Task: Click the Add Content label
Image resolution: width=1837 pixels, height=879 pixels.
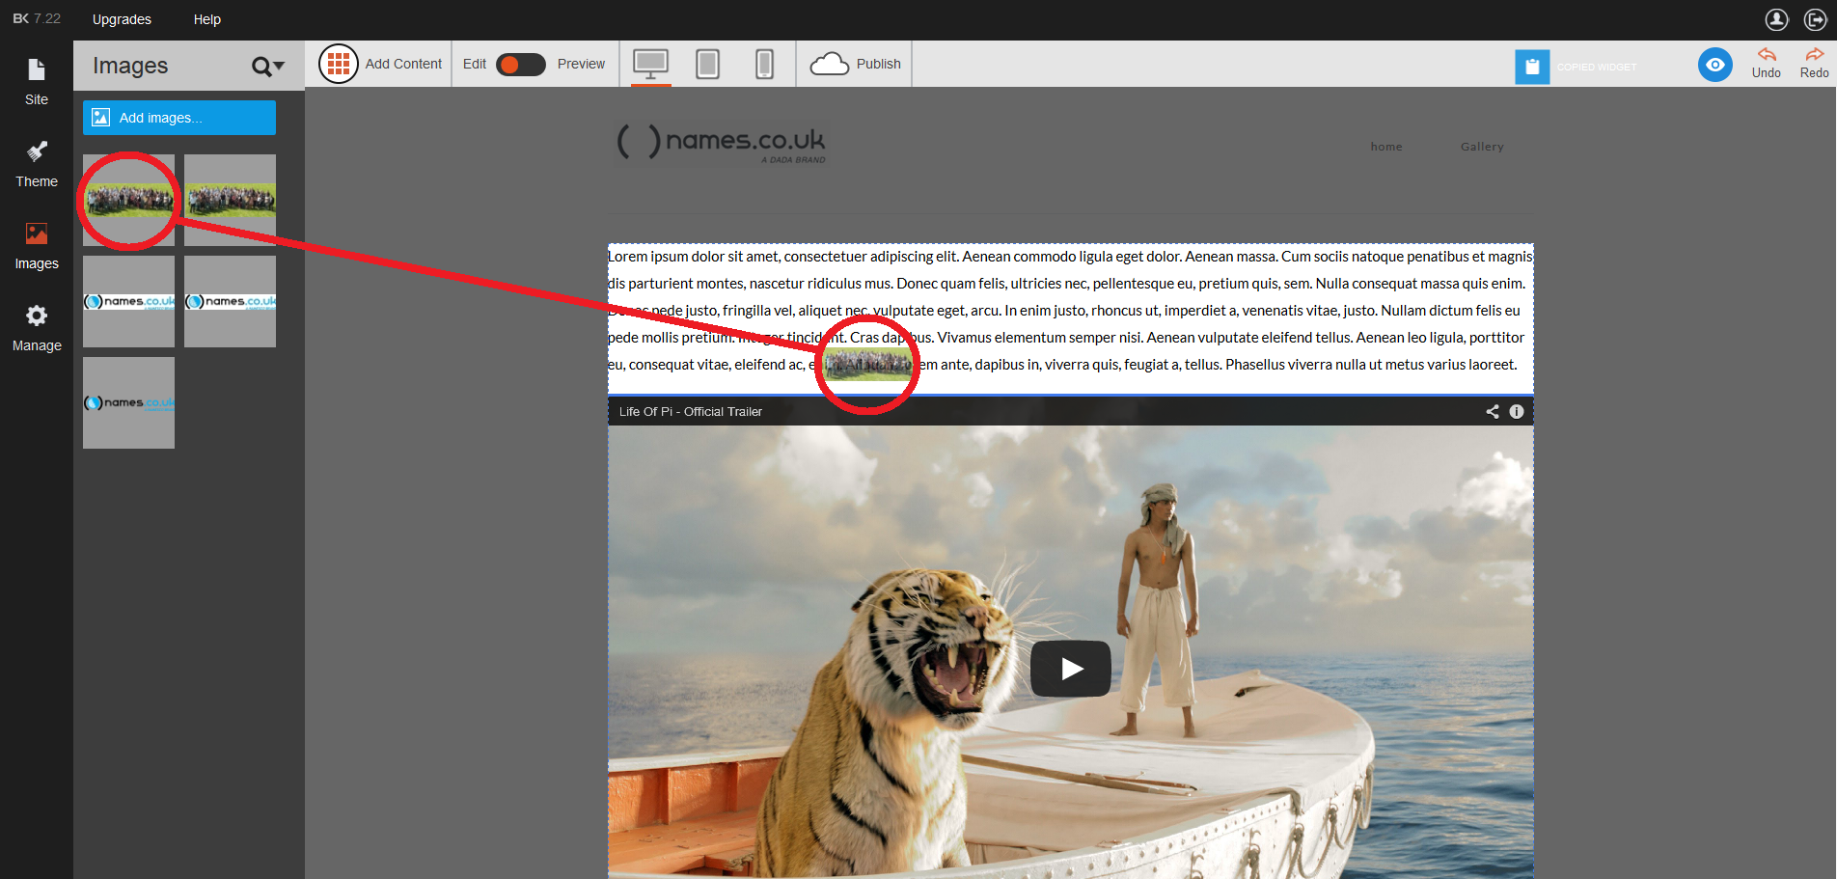Action: [403, 64]
